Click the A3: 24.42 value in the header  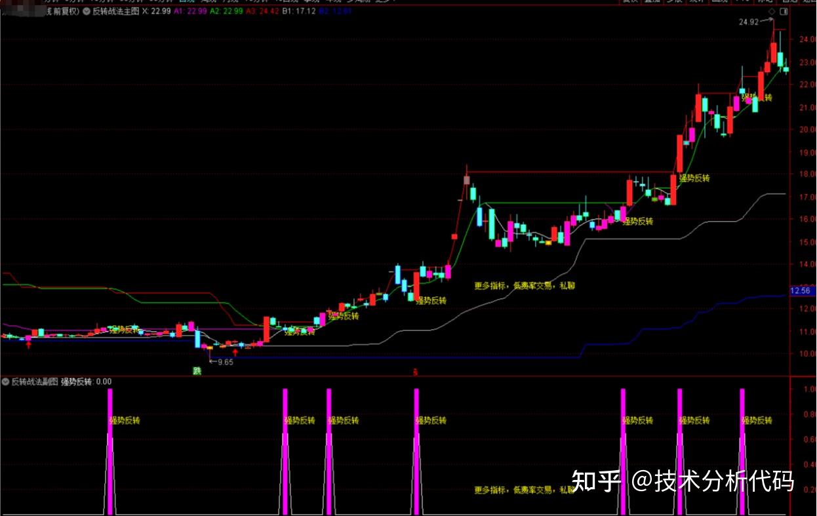coord(264,11)
